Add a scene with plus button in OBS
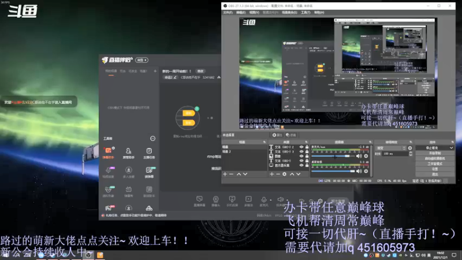 point(225,174)
